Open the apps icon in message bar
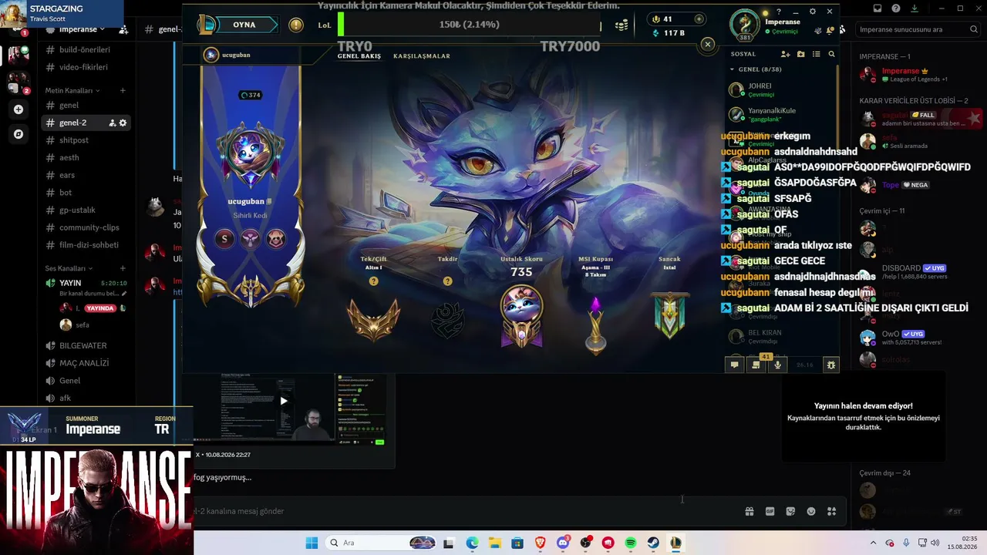 pos(831,511)
